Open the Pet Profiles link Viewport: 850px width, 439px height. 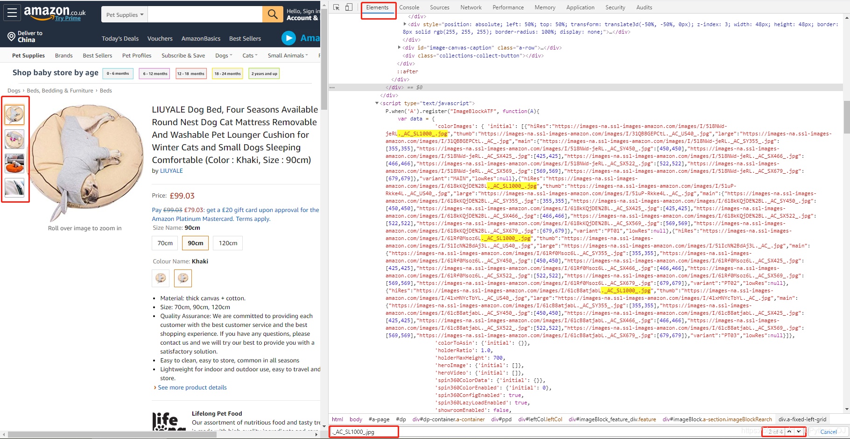click(137, 56)
